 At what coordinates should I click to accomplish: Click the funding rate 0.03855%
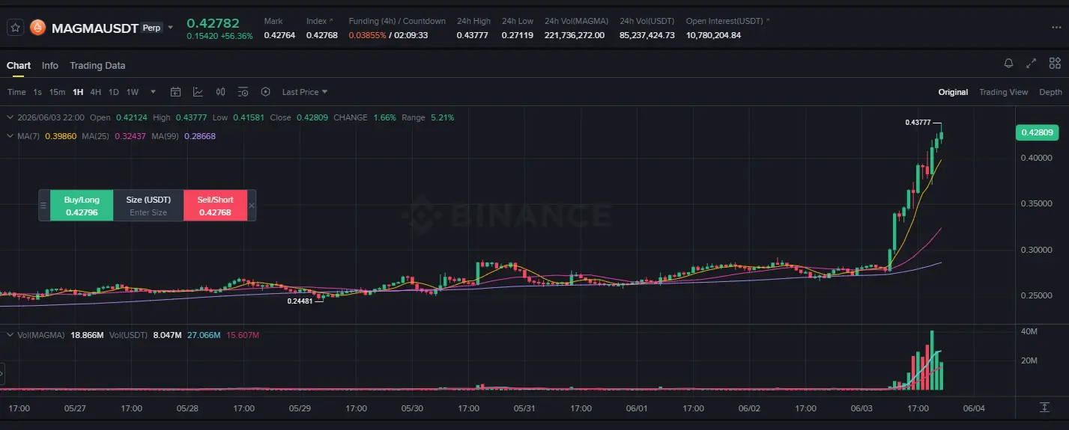367,35
